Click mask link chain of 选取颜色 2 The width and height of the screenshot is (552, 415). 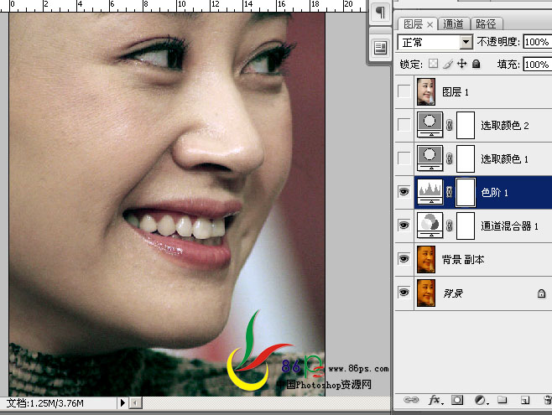click(x=449, y=125)
